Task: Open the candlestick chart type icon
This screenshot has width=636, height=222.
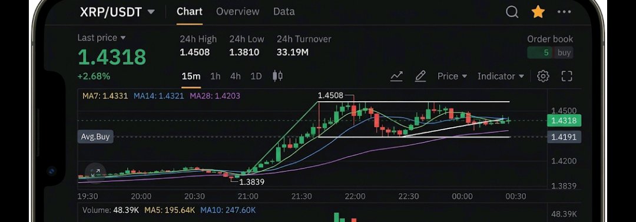Action: 277,76
